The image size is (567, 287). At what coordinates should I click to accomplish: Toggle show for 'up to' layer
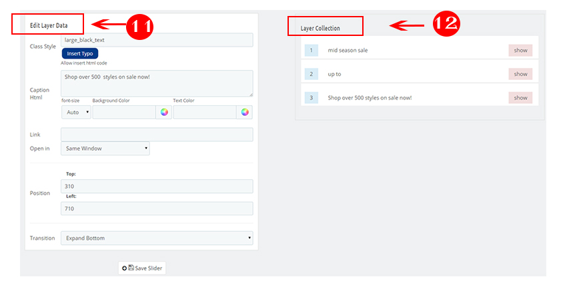click(520, 74)
